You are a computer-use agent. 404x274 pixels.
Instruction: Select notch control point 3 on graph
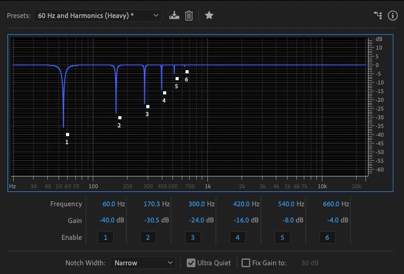coord(148,106)
